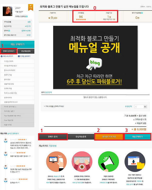Open 디자인/그래픽 category
Viewport: 152px width, 190px height.
tap(17, 61)
